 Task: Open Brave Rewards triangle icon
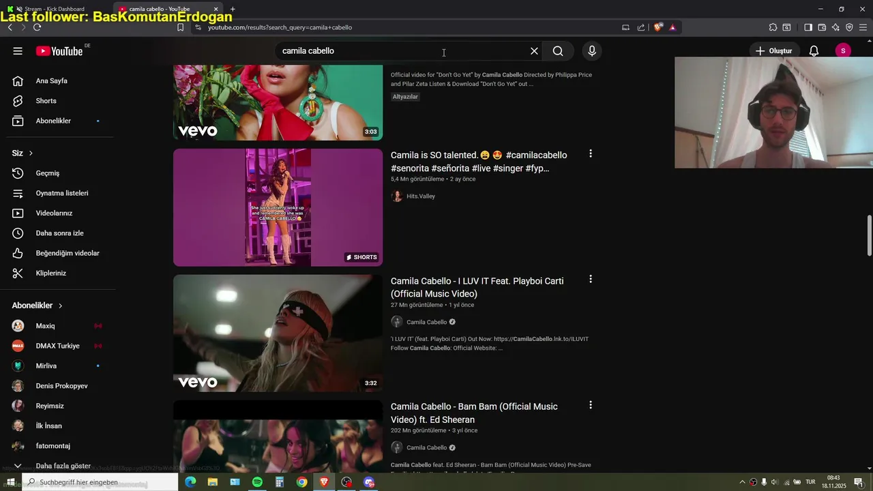coord(672,27)
